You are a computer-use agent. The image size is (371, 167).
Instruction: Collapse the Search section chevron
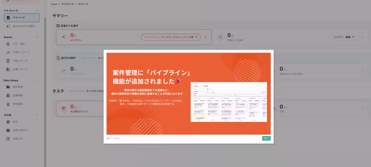click(x=37, y=37)
